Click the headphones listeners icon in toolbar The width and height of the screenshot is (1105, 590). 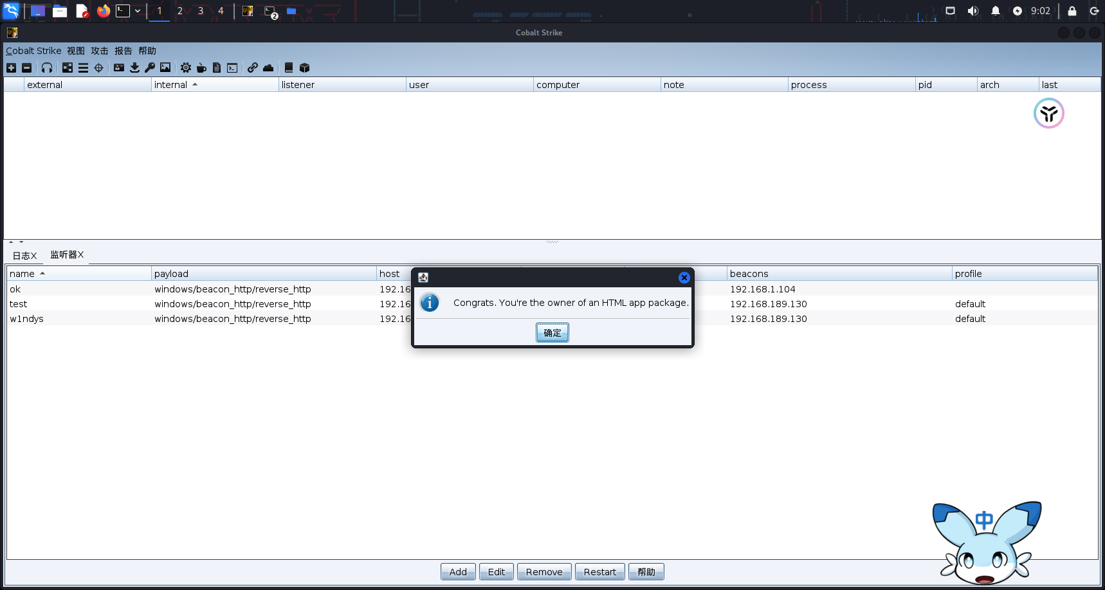(47, 67)
